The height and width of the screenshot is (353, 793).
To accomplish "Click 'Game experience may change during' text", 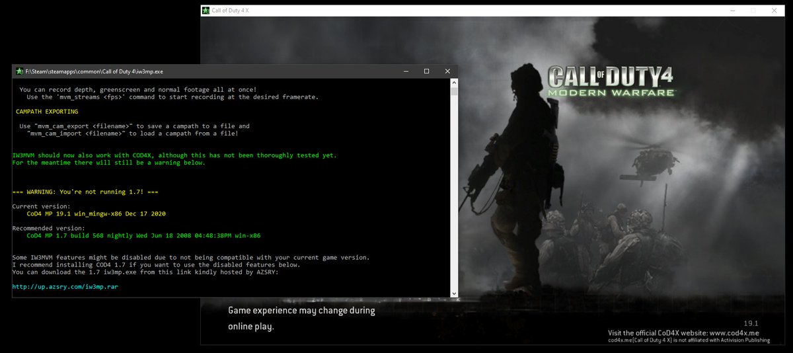I will (x=301, y=310).
